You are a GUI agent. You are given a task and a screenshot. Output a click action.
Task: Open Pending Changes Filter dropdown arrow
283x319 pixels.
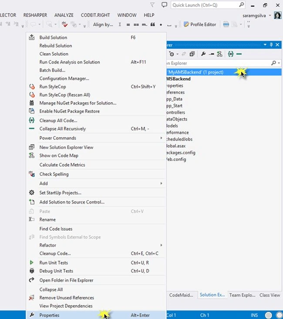coord(178,54)
